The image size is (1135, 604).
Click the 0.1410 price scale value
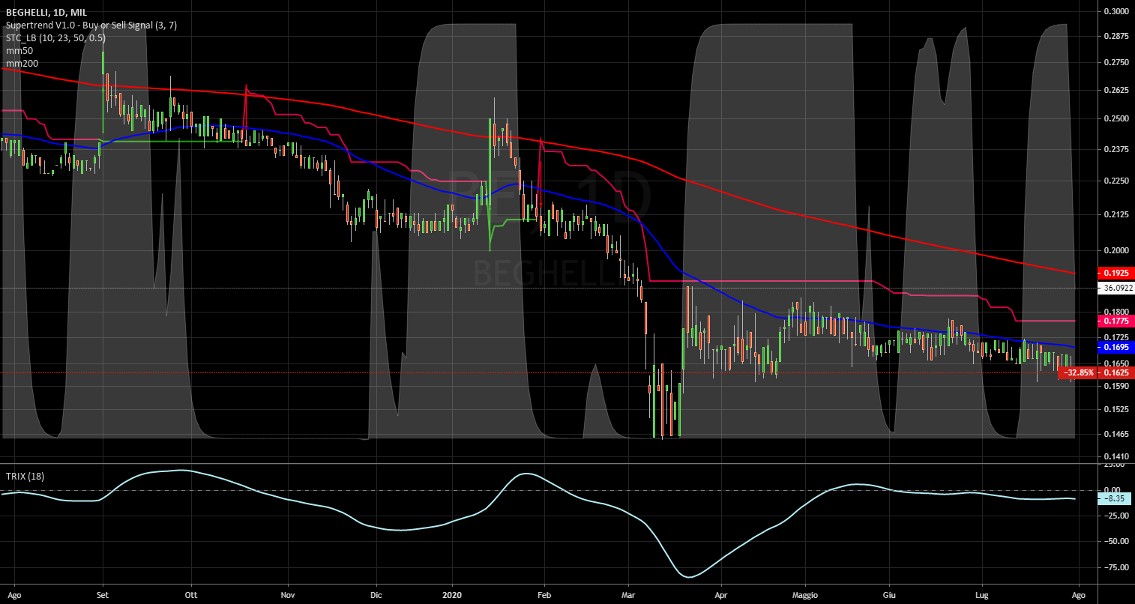pyautogui.click(x=1116, y=456)
